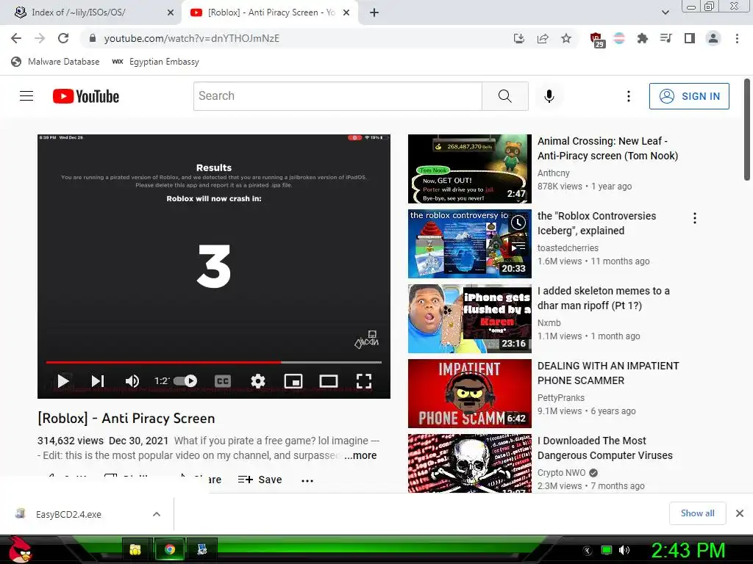The height and width of the screenshot is (564, 753).
Task: Enable miniplayer mode
Action: coord(293,381)
